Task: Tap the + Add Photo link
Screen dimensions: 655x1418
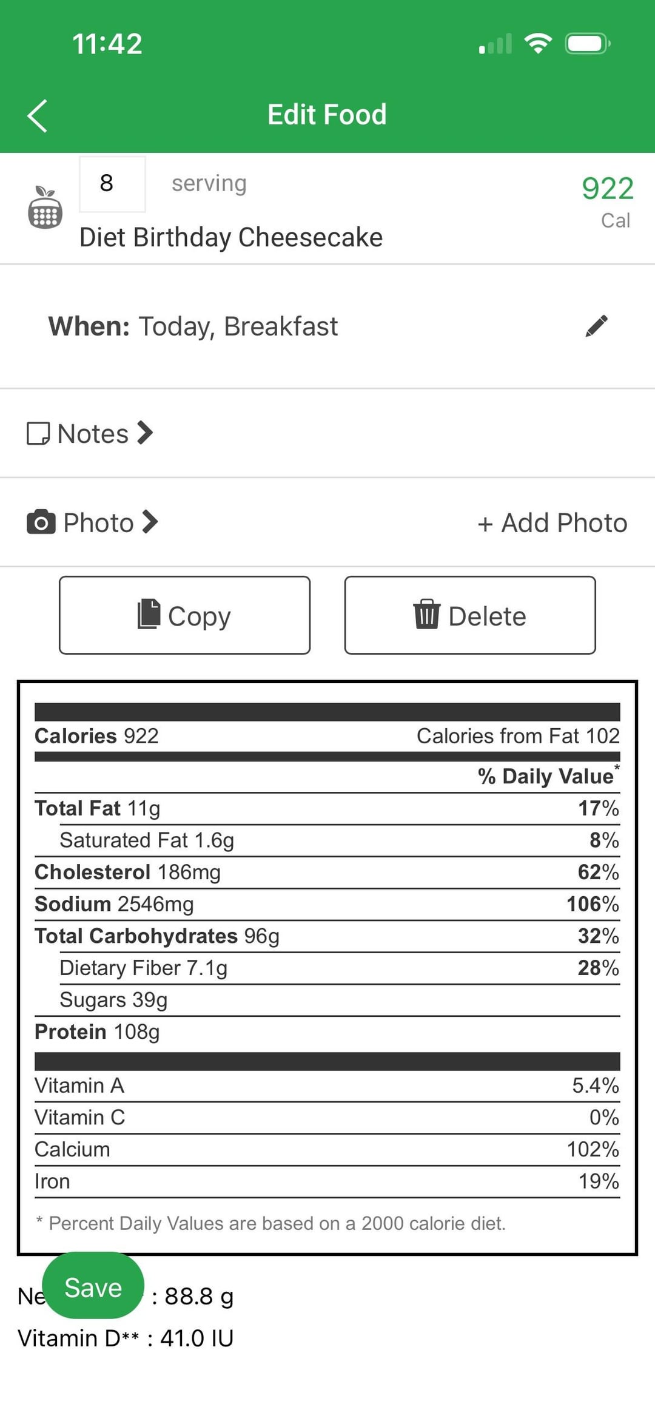Action: click(x=552, y=523)
